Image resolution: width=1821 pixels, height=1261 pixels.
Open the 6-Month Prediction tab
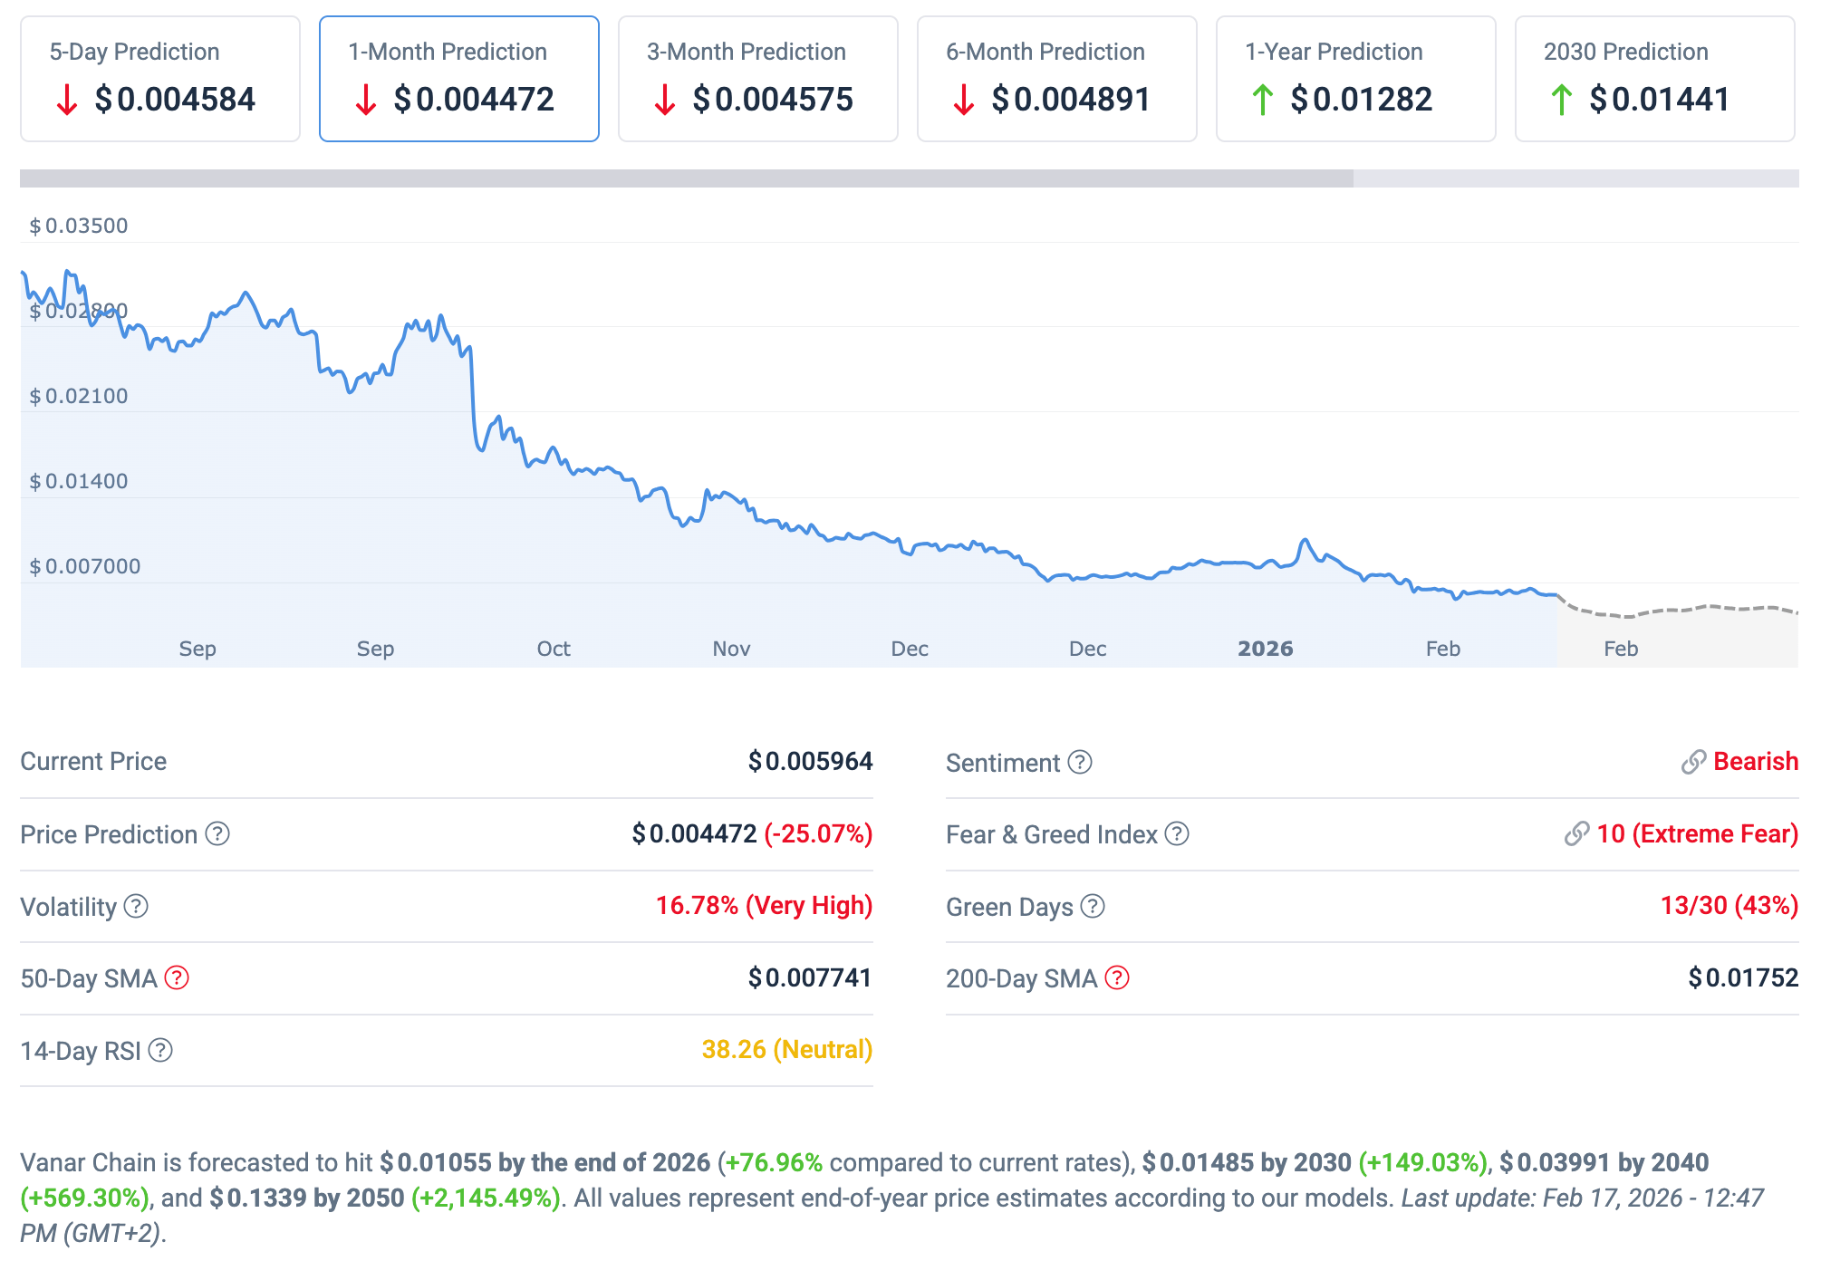1057,79
